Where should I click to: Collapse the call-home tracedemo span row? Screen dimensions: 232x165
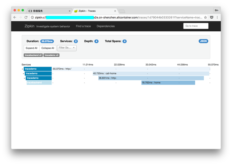point(23,74)
